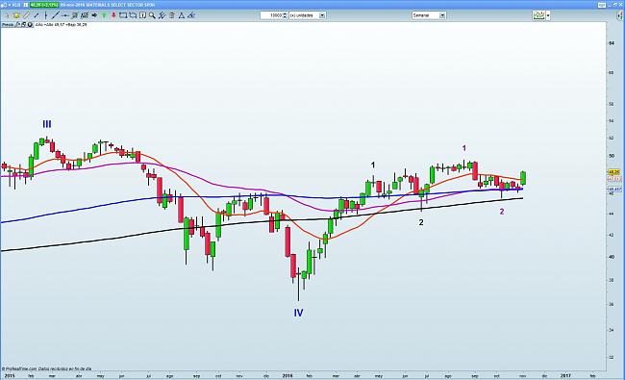Image resolution: width=625 pixels, height=380 pixels.
Task: Click the 2017 label on time axis
Action: click(566, 375)
